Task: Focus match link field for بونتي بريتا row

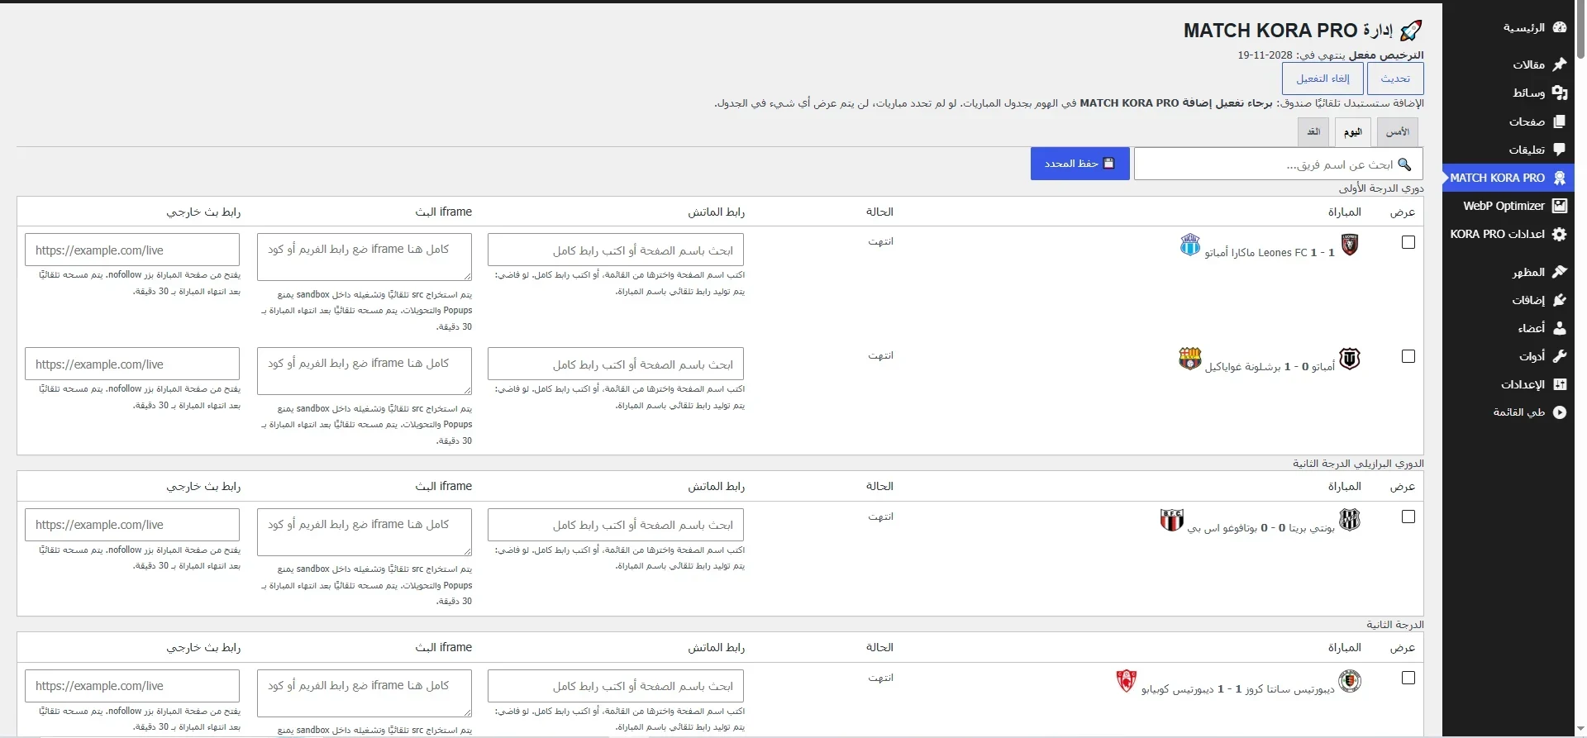Action: 616,525
